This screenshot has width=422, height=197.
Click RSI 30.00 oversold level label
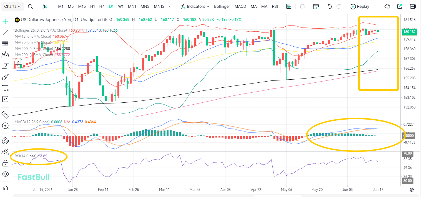click(x=407, y=181)
